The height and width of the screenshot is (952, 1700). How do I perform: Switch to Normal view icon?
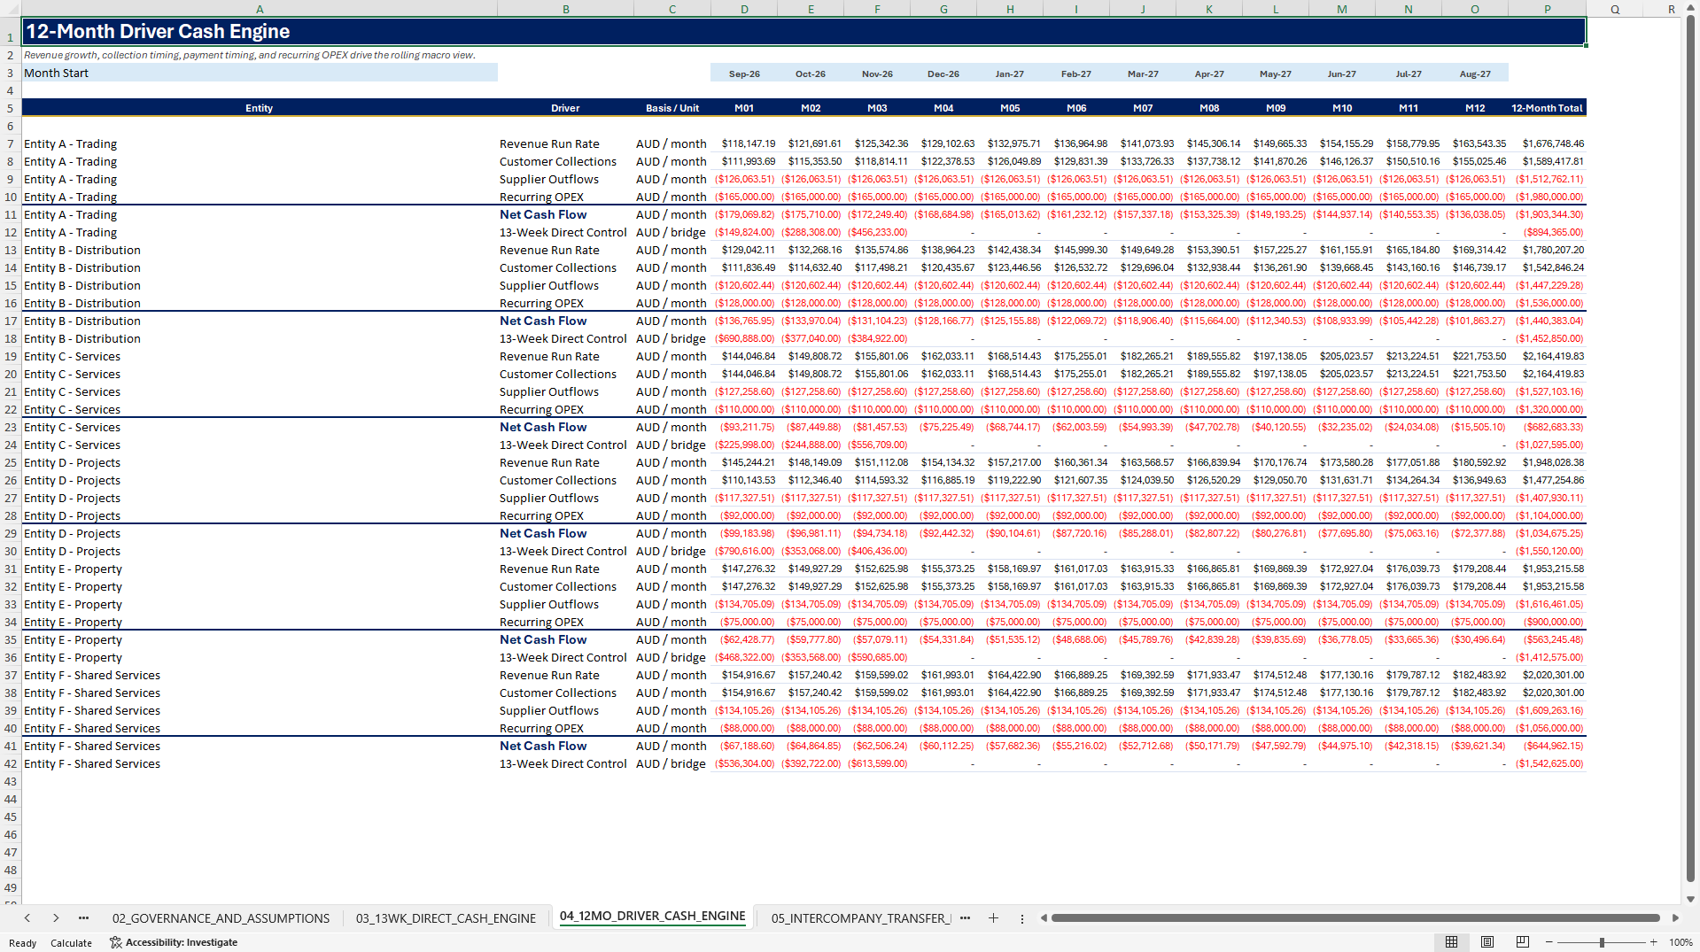pos(1451,942)
